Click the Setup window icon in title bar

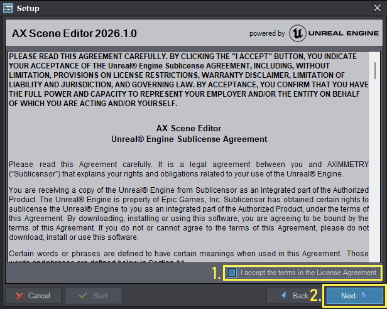[x=9, y=9]
